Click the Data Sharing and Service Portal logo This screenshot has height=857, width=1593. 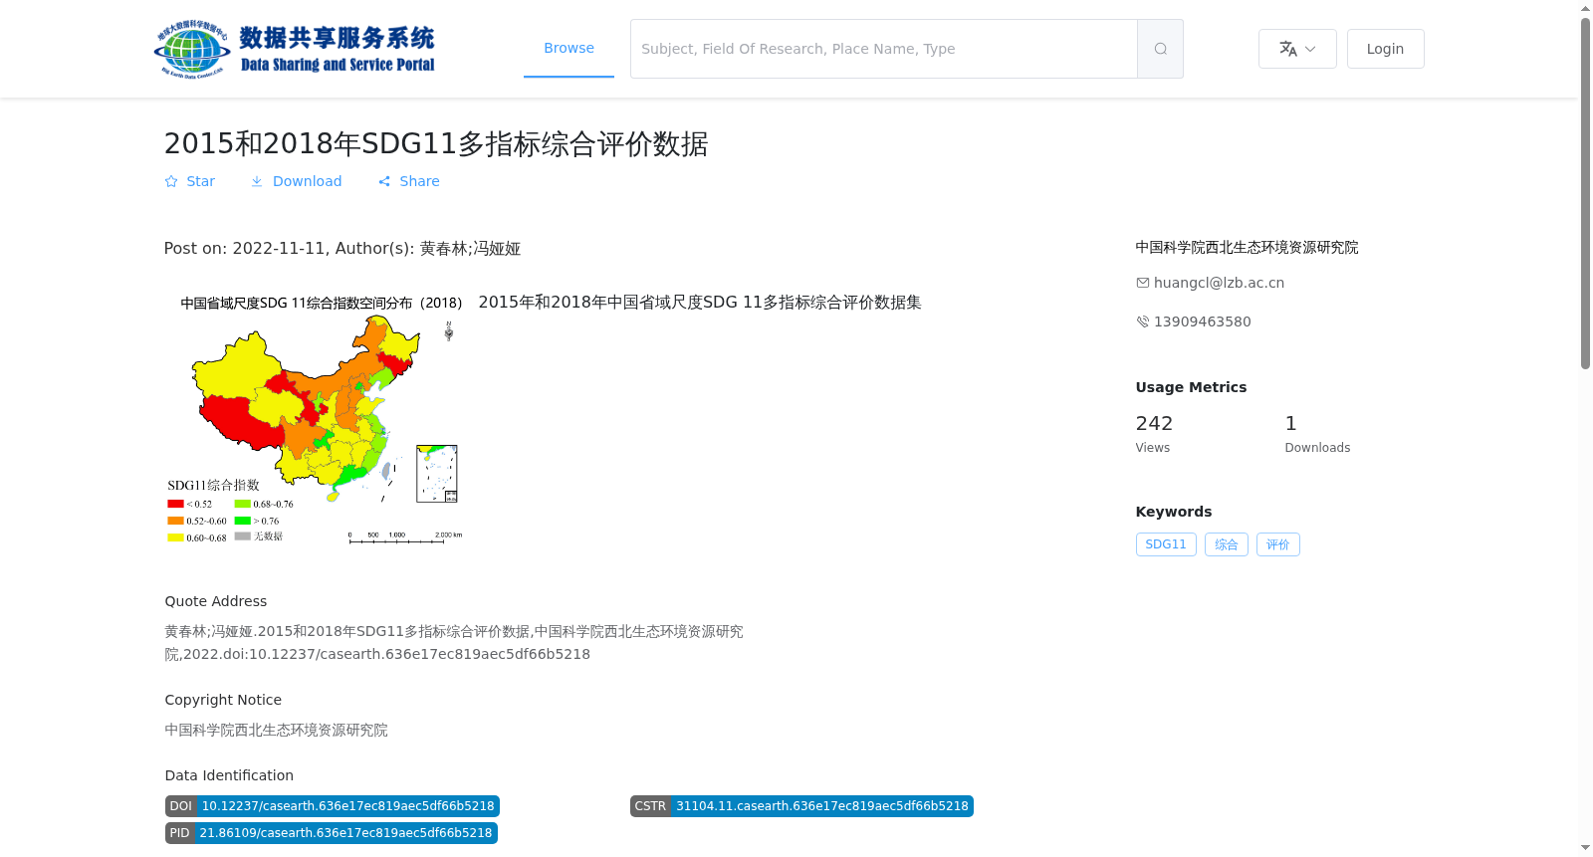point(295,49)
